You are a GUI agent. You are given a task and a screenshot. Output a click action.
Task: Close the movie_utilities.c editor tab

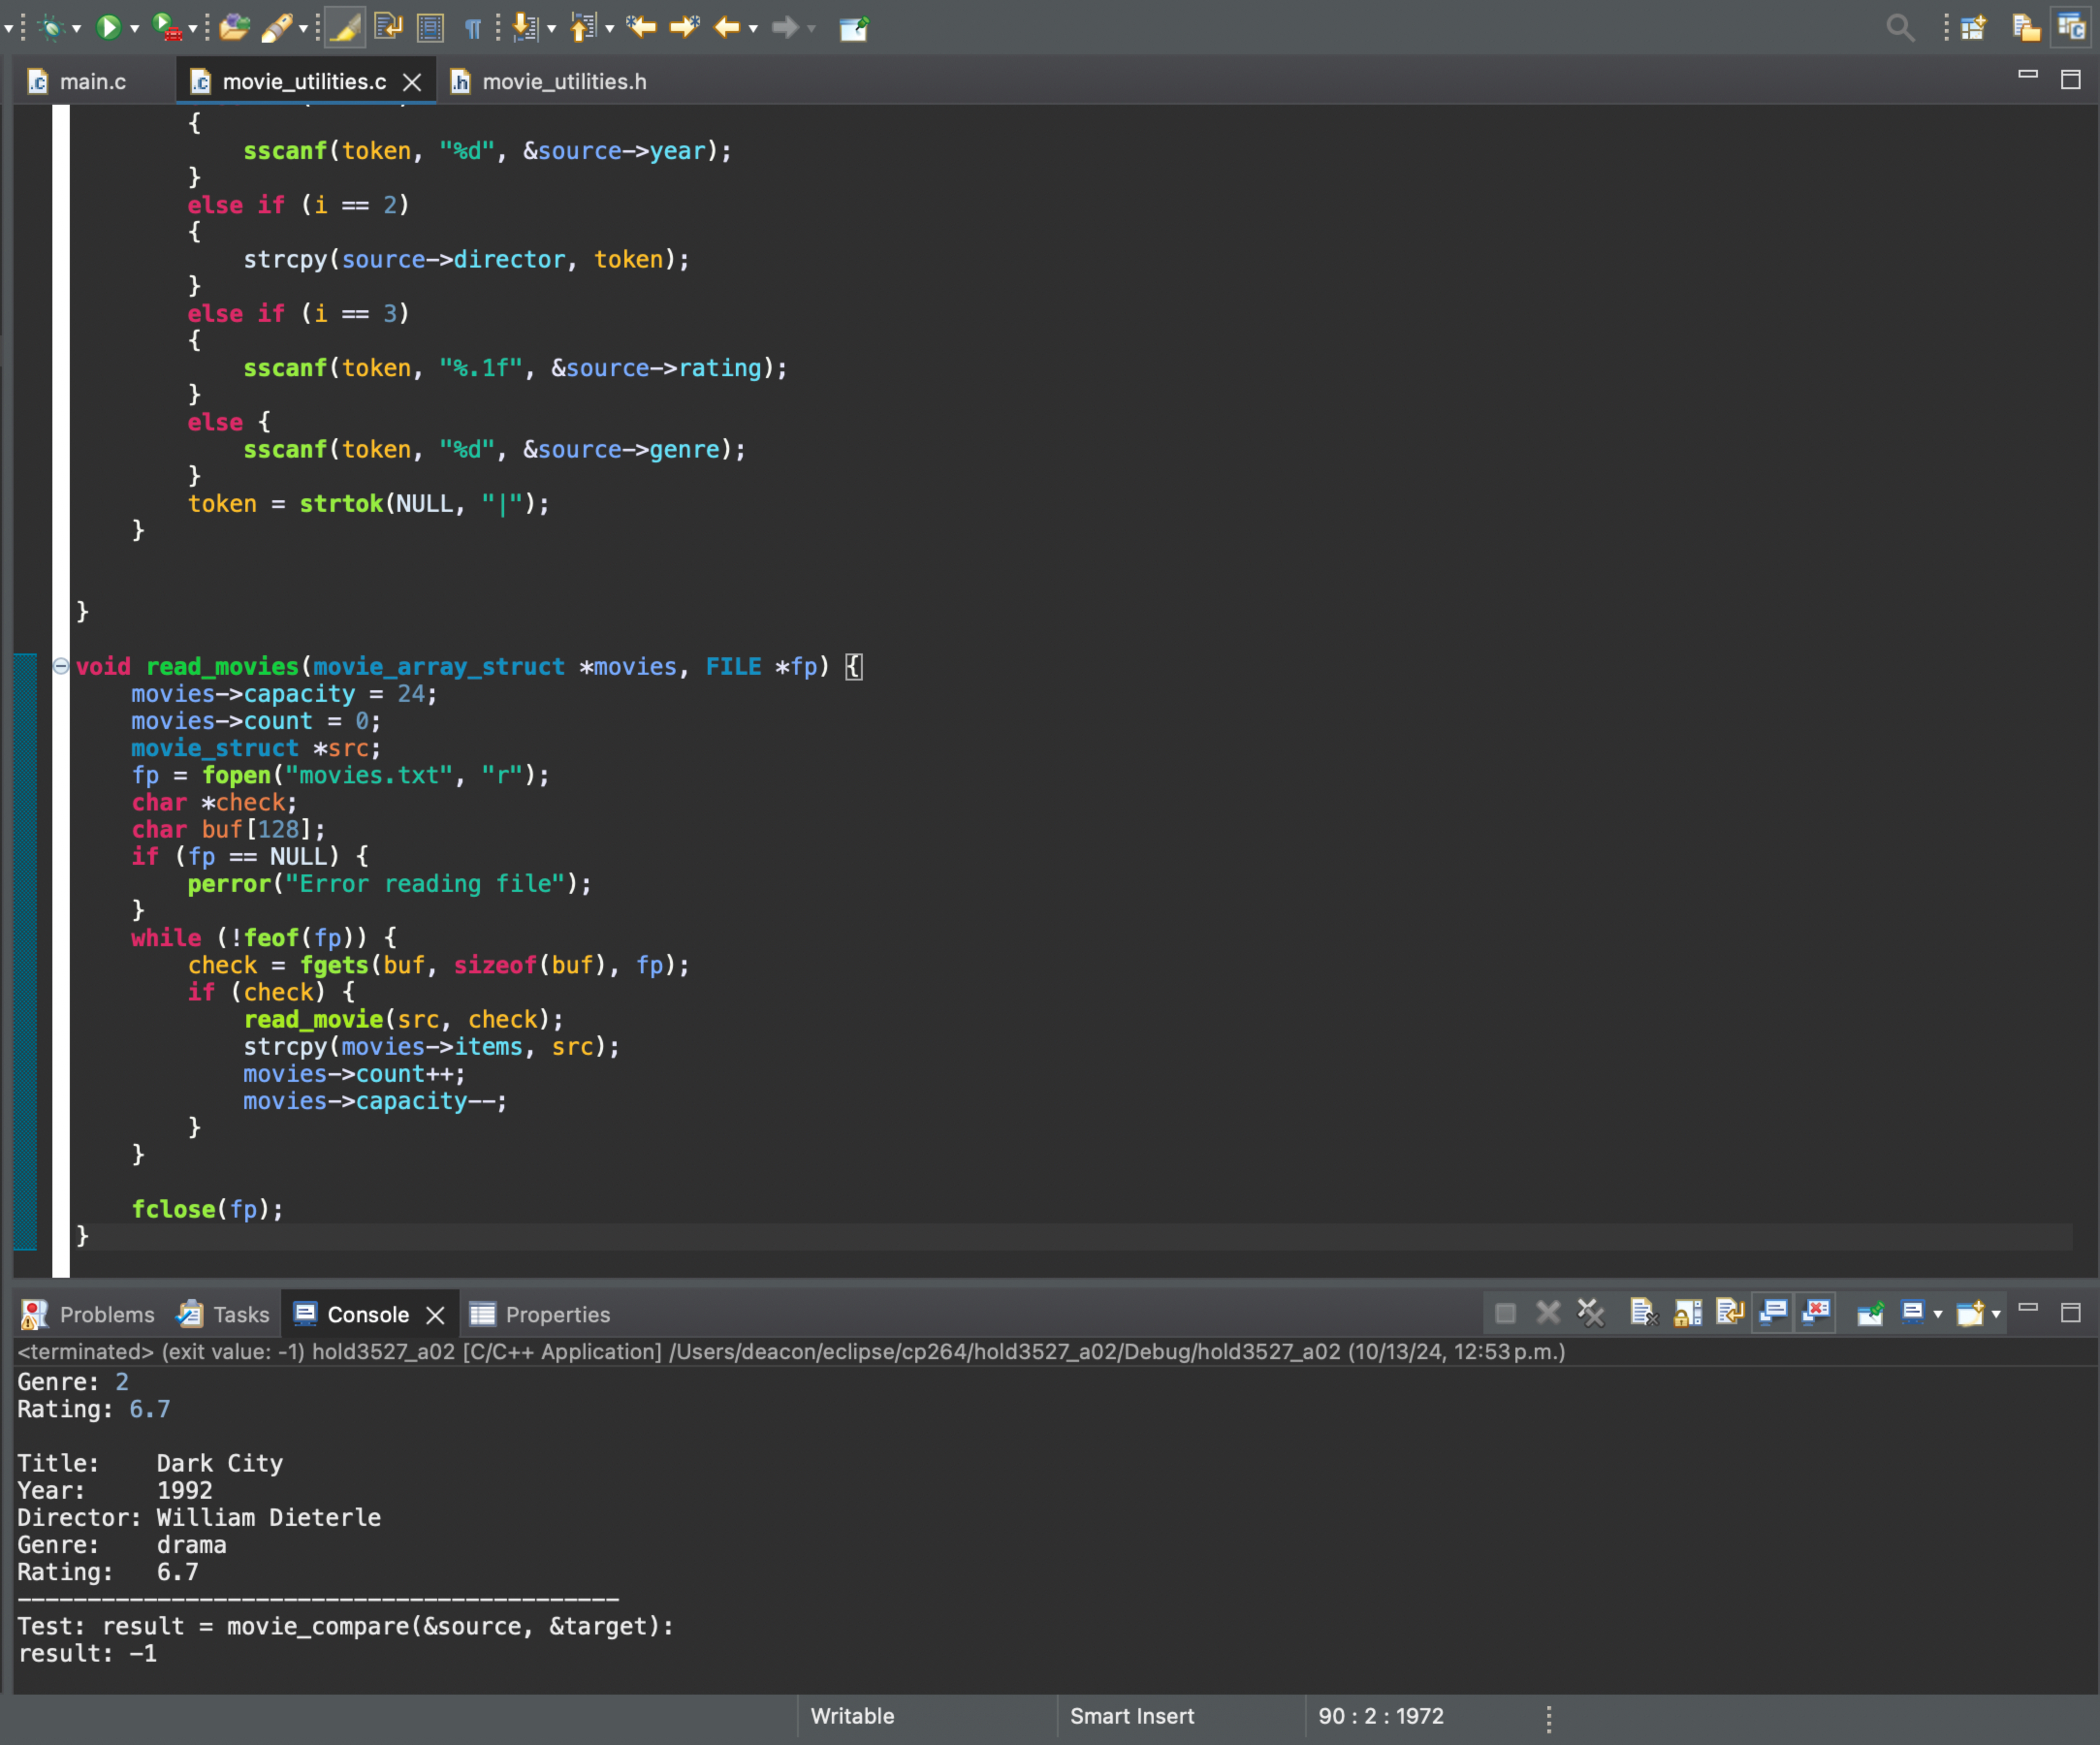[x=412, y=81]
